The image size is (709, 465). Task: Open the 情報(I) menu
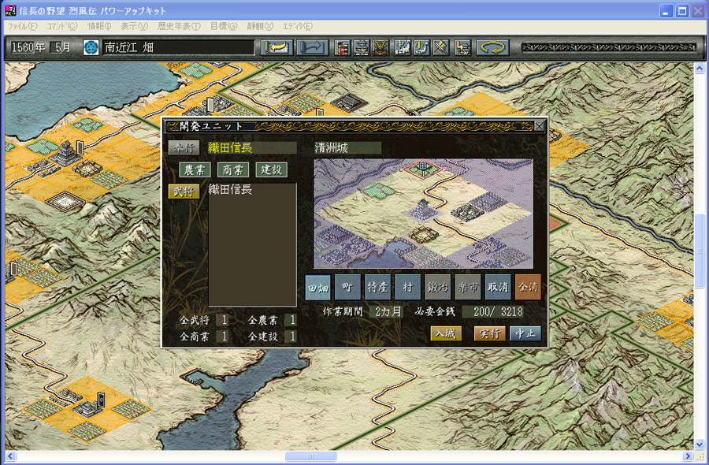tap(99, 26)
